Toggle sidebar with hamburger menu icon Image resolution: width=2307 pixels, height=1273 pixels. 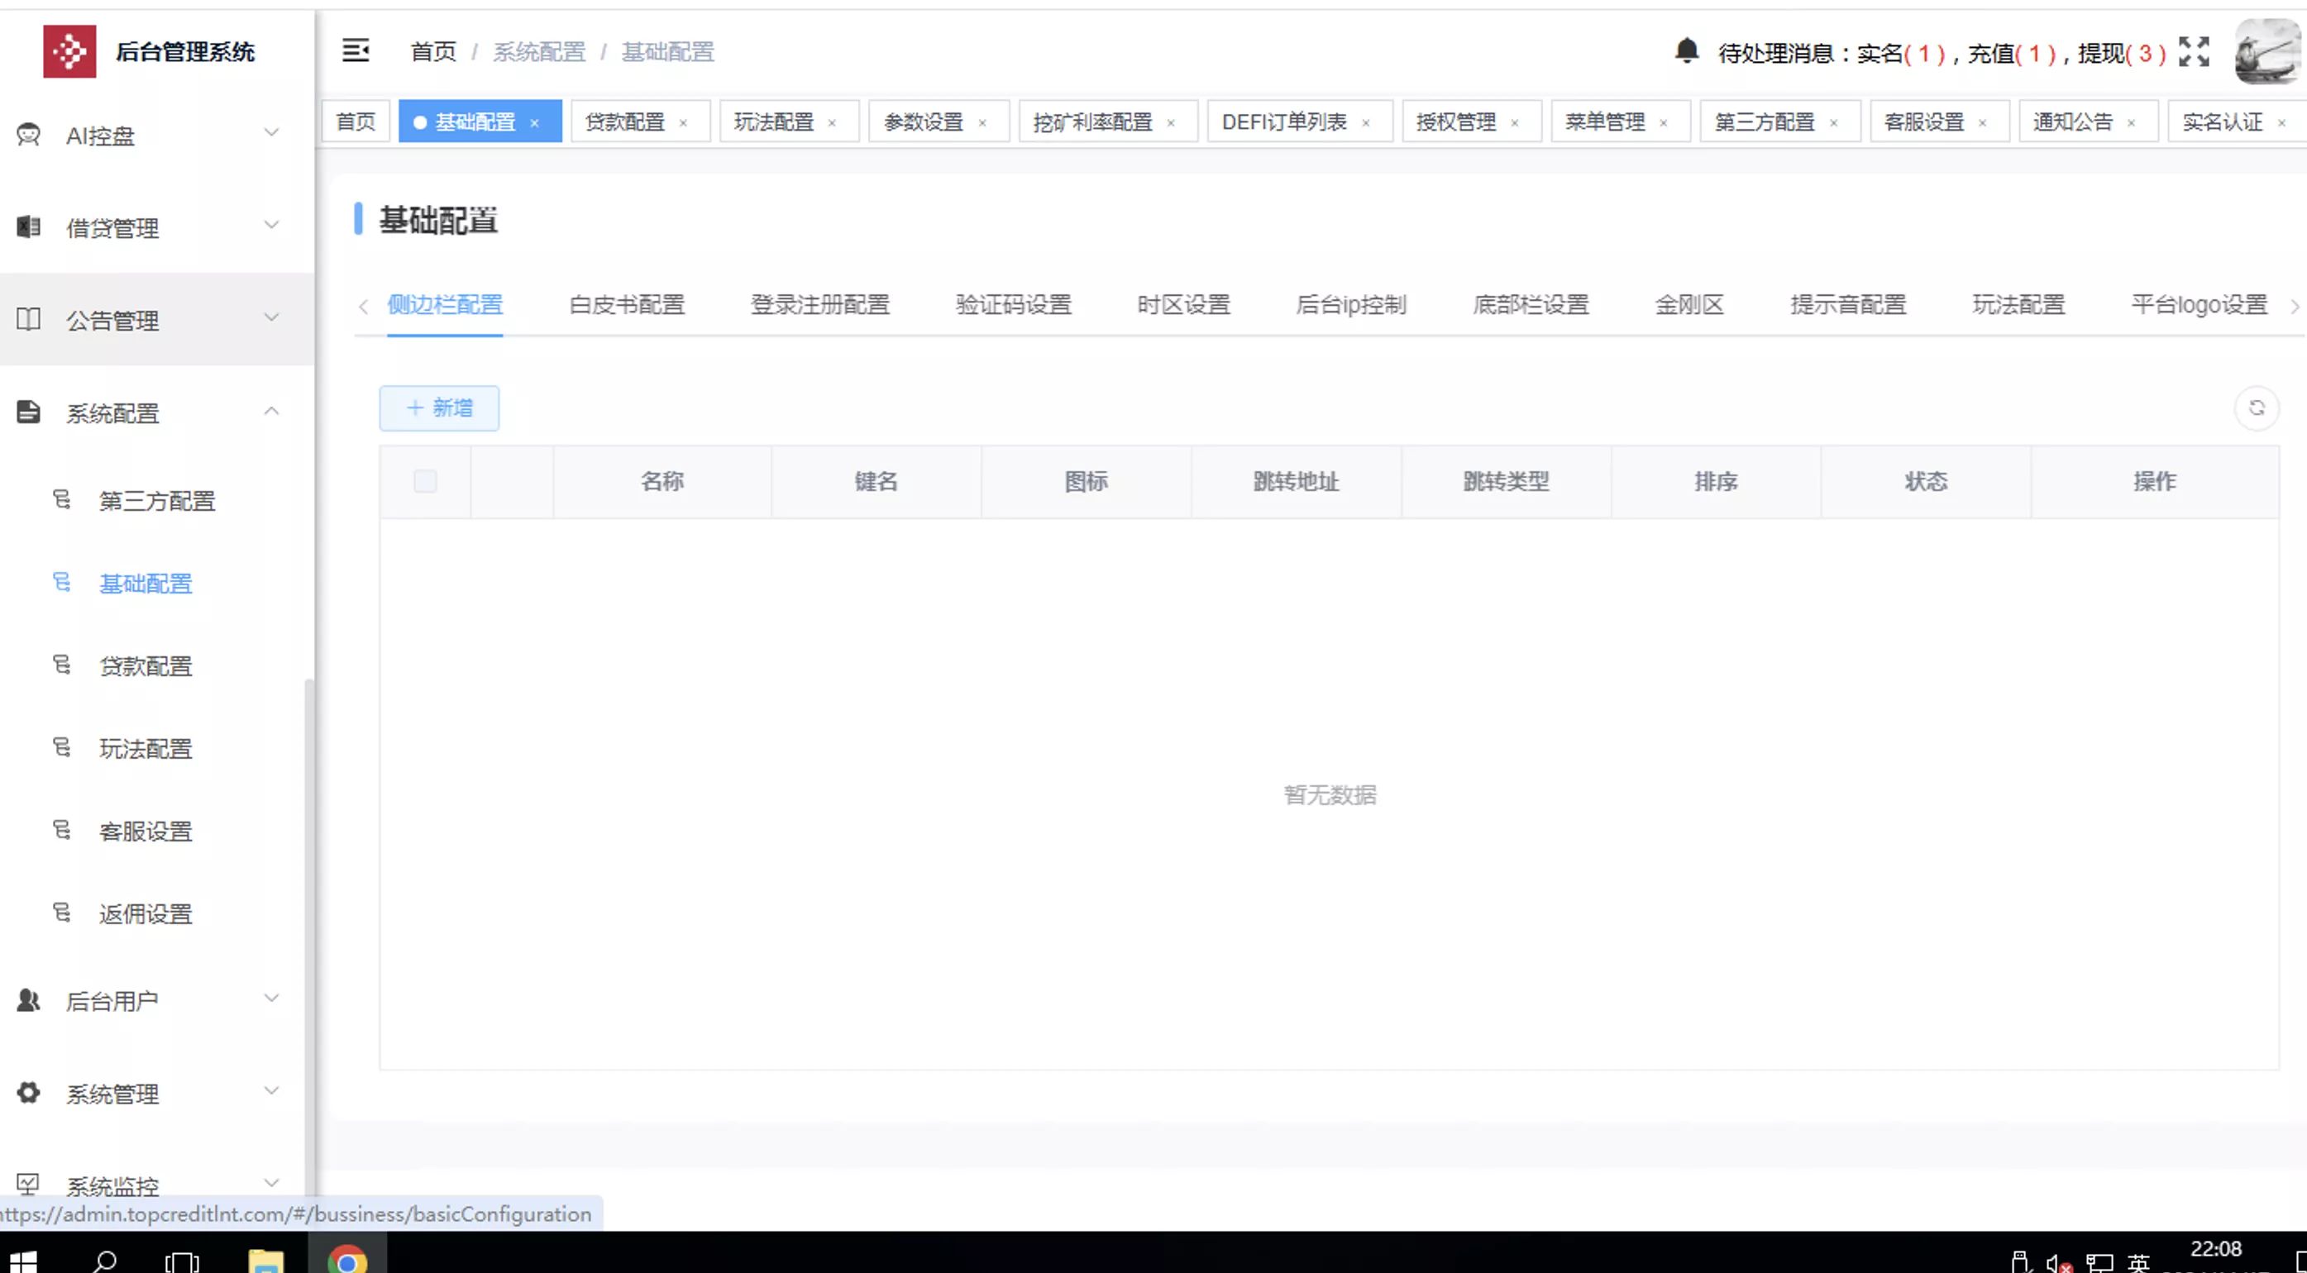coord(356,51)
